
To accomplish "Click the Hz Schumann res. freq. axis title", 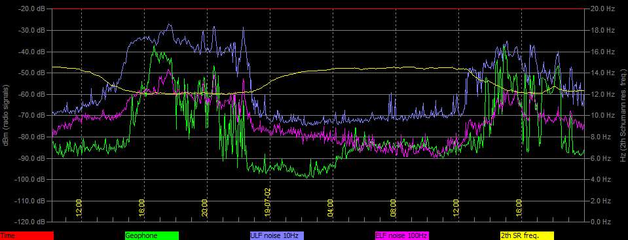I will pyautogui.click(x=623, y=115).
